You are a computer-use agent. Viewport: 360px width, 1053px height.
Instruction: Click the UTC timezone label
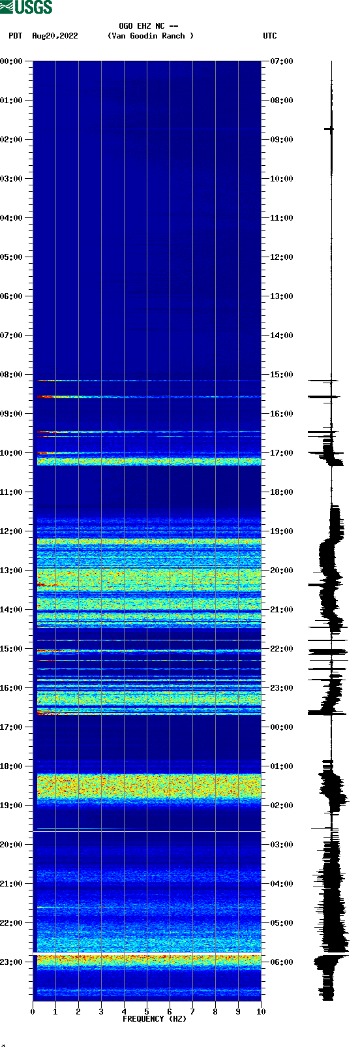coord(270,36)
